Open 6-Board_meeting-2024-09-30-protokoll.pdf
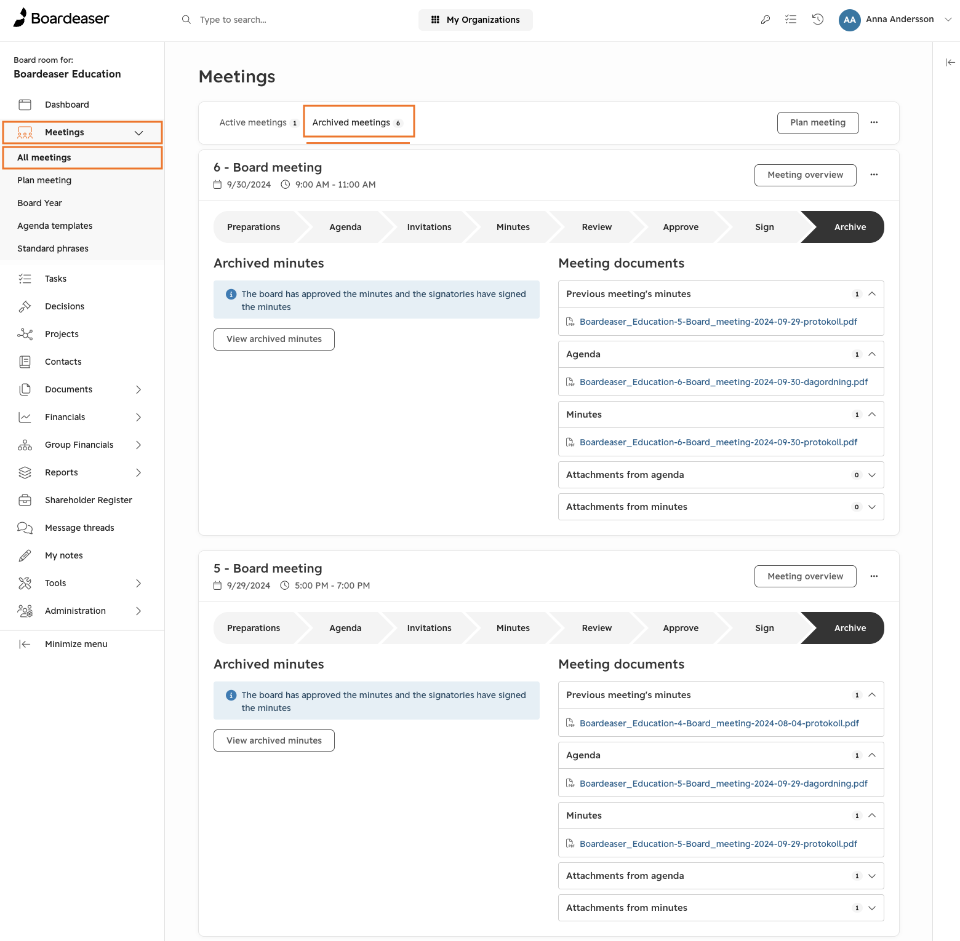 click(718, 442)
